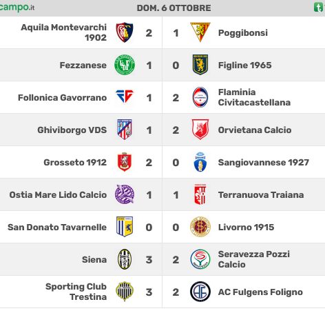Click the green icon in the header corner
325x313 pixels.
click(x=319, y=8)
